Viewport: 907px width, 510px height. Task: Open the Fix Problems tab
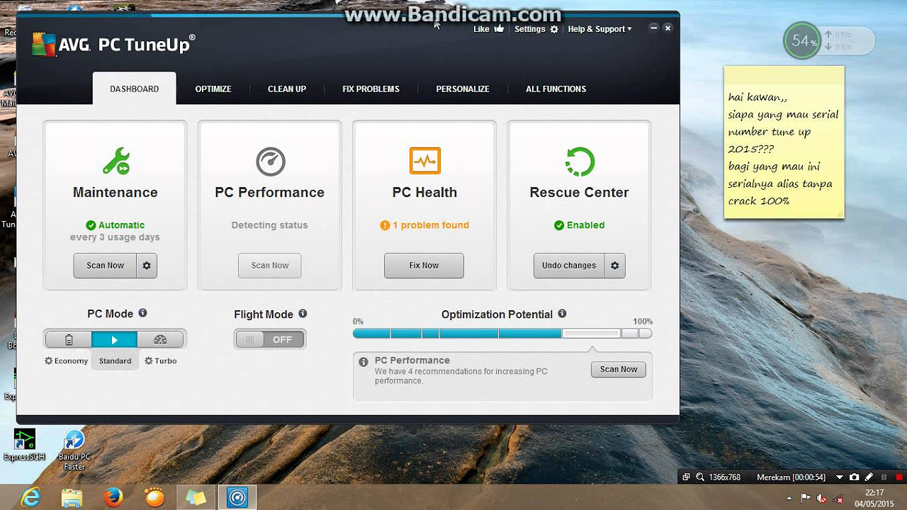point(371,89)
